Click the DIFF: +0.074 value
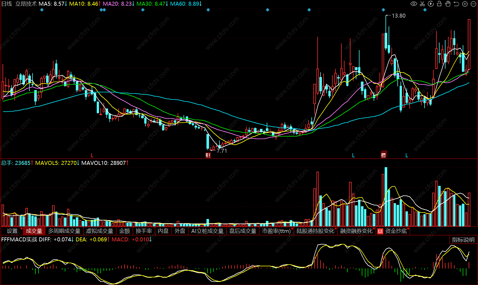Image resolution: width=478 pixels, height=285 pixels. coord(56,239)
